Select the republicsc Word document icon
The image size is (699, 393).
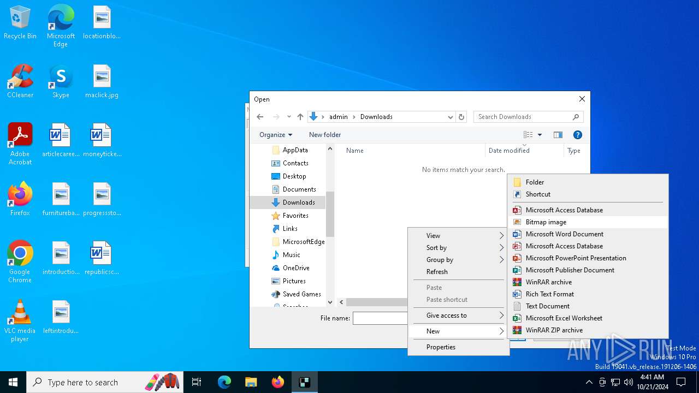102,259
